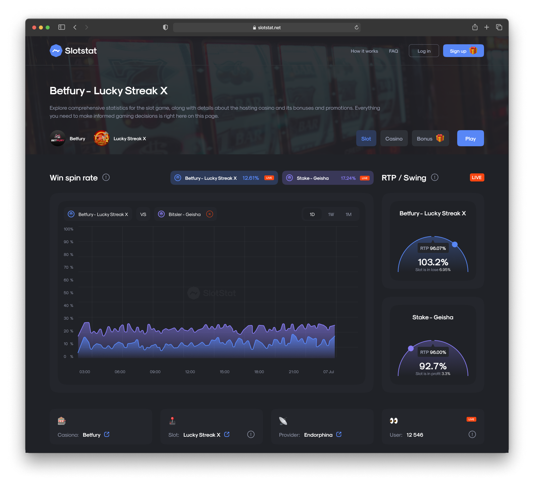The height and width of the screenshot is (485, 534).
Task: Click the privacy shield icon
Action: [x=165, y=28]
